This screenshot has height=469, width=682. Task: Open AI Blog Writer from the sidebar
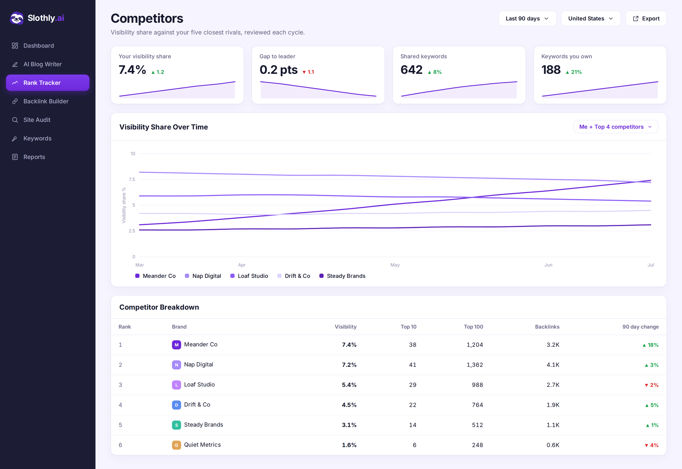pos(48,64)
